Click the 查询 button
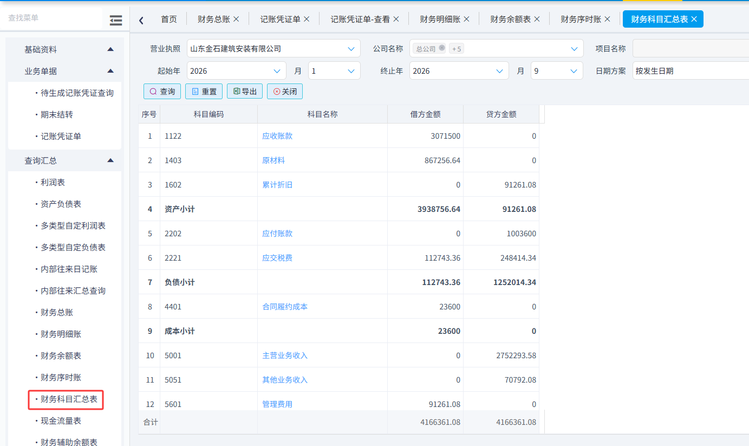This screenshot has width=749, height=446. pyautogui.click(x=162, y=92)
